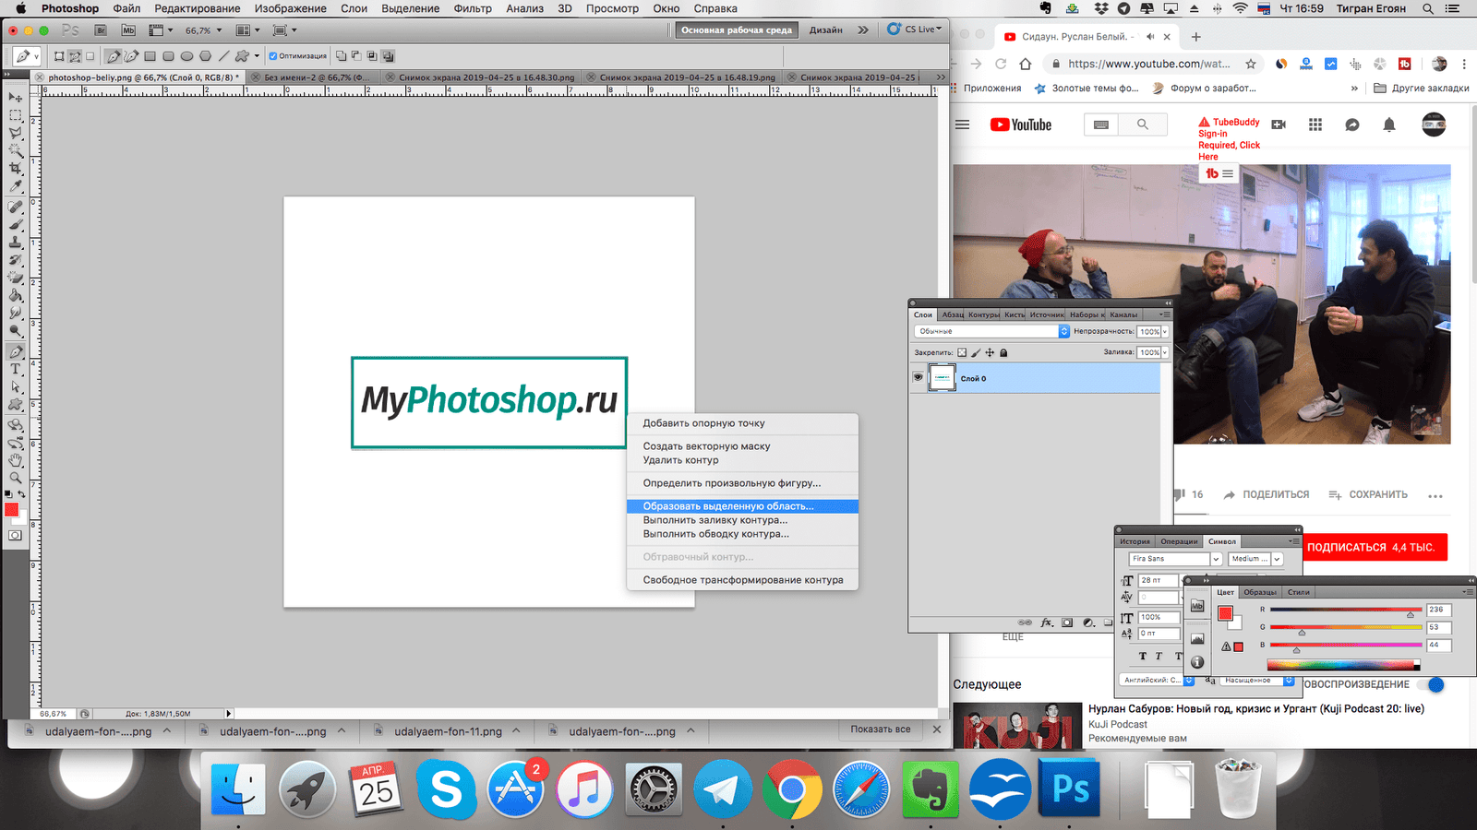This screenshot has height=830, width=1477.
Task: Click the Ellipse shape icon in options bar
Action: click(186, 56)
